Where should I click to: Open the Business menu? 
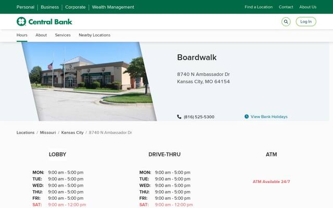pyautogui.click(x=50, y=7)
